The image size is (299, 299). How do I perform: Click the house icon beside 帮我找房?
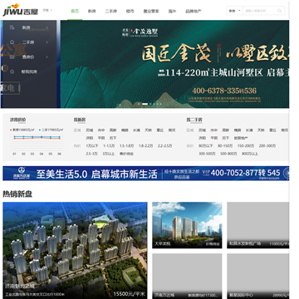pos(12,71)
